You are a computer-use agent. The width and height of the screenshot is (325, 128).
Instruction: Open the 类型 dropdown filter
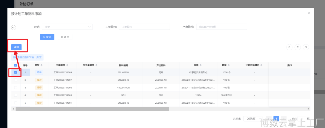[x=67, y=27]
